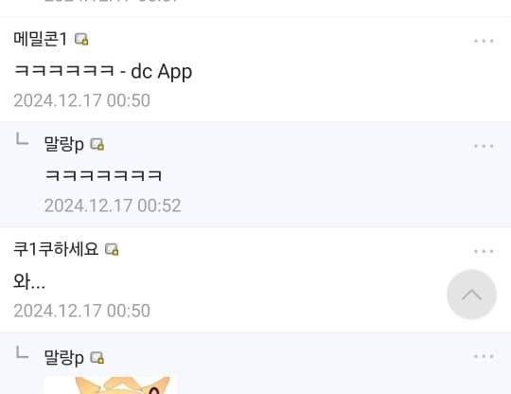Open the first 말랑p username
The height and width of the screenshot is (394, 511).
click(x=64, y=144)
